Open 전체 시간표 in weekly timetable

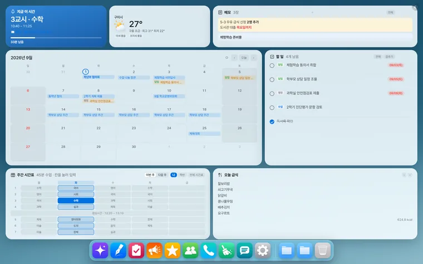(x=196, y=175)
